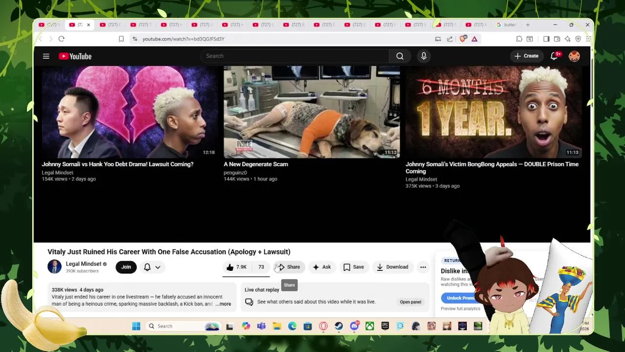
Task: Bookmark this page with the bookmark icon
Action: click(x=121, y=39)
